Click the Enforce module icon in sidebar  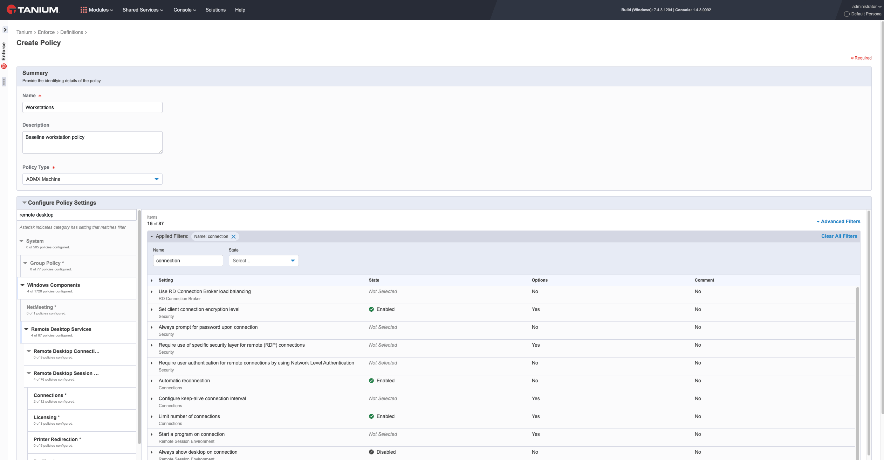pyautogui.click(x=4, y=66)
